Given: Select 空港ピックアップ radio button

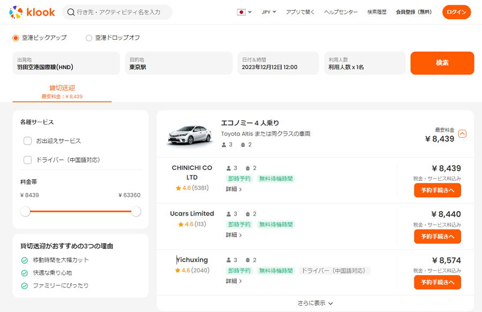Looking at the screenshot, I should [16, 38].
